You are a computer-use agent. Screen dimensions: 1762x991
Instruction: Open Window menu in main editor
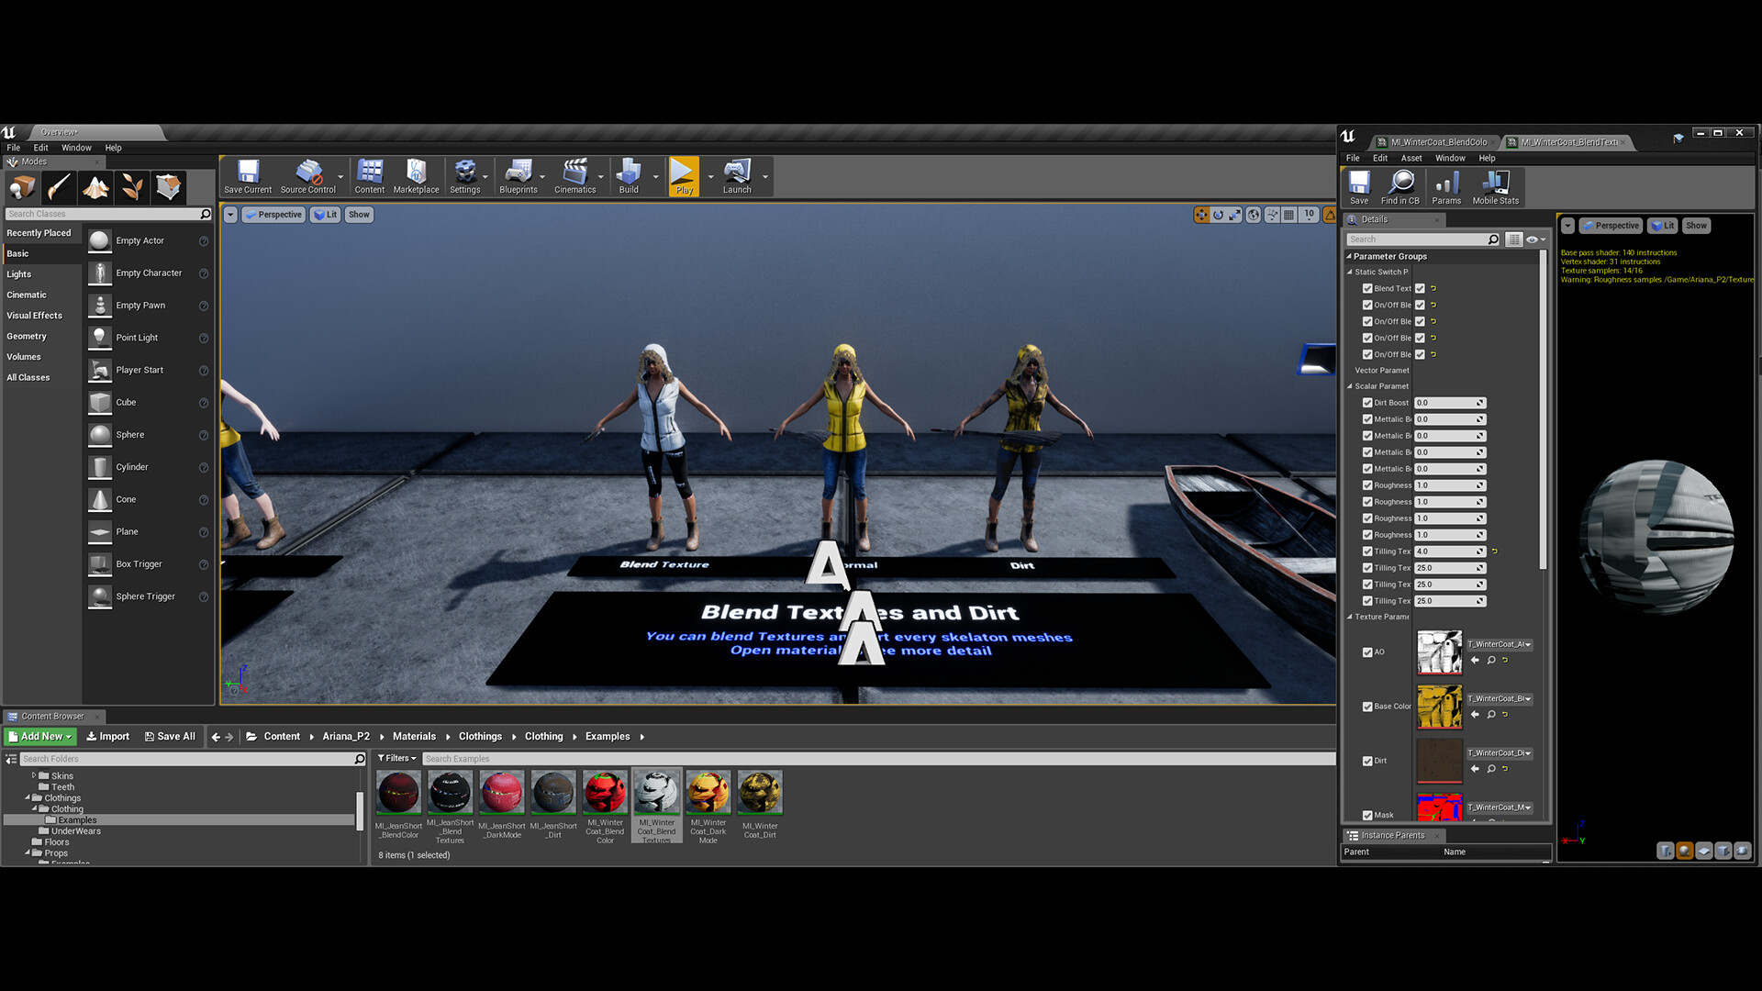click(76, 148)
